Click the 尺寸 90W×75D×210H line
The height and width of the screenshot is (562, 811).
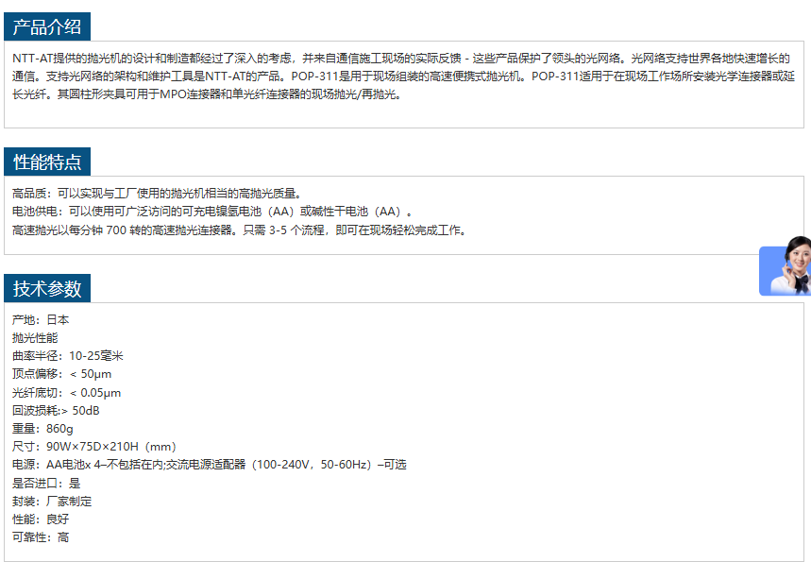click(x=94, y=447)
